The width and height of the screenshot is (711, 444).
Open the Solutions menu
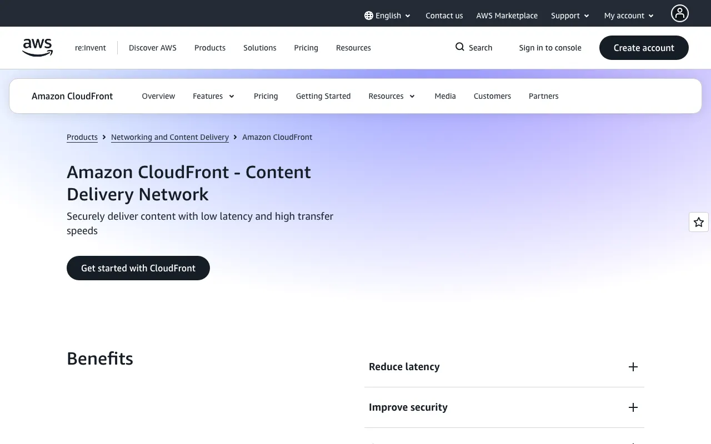pyautogui.click(x=260, y=48)
